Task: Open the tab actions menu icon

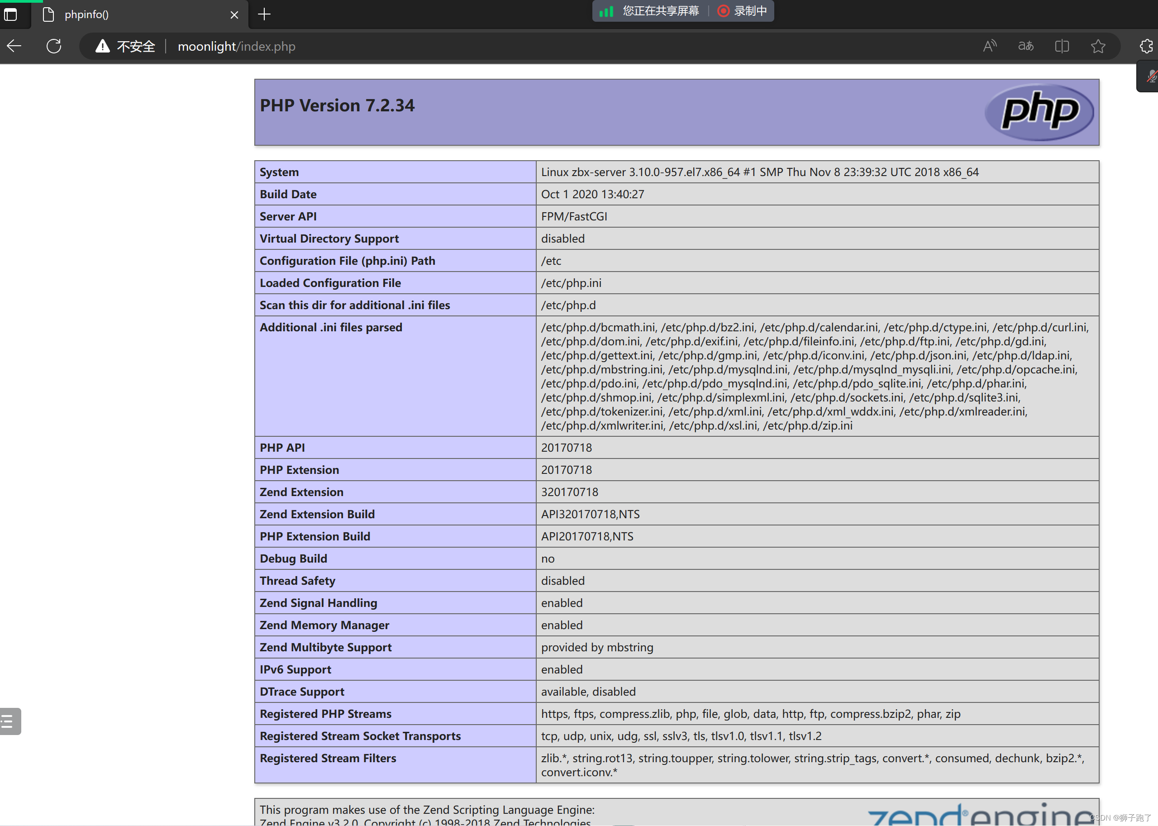Action: tap(11, 14)
